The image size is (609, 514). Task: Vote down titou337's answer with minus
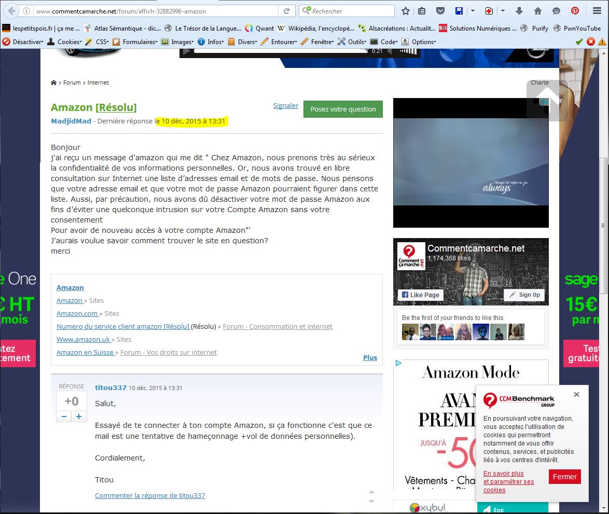pos(64,416)
